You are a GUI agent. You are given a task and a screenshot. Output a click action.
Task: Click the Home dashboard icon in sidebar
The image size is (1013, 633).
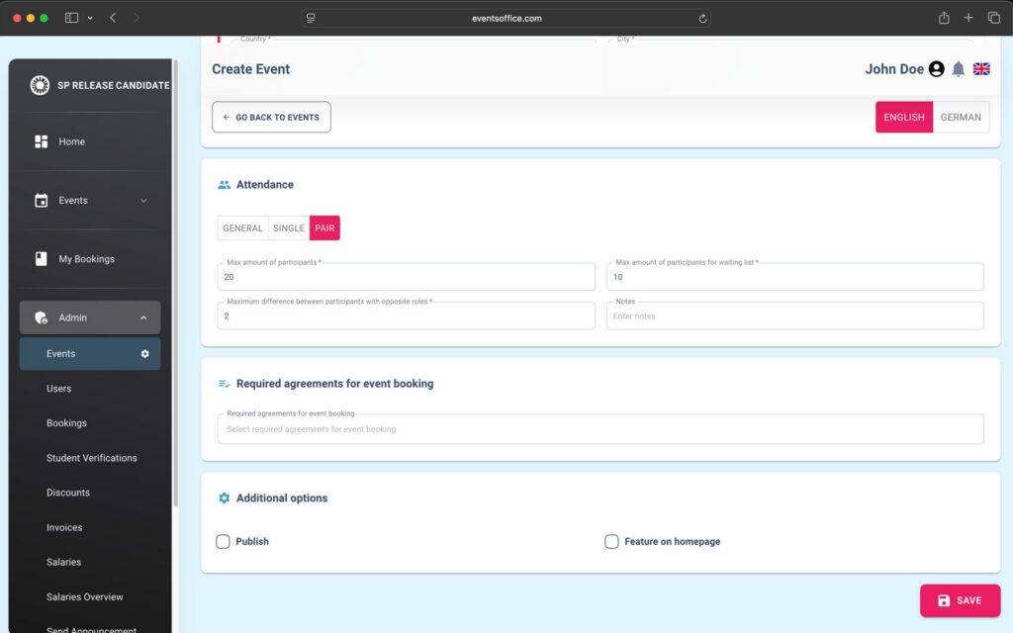click(x=42, y=141)
